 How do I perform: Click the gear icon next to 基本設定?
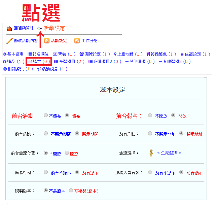pyautogui.click(x=5, y=54)
